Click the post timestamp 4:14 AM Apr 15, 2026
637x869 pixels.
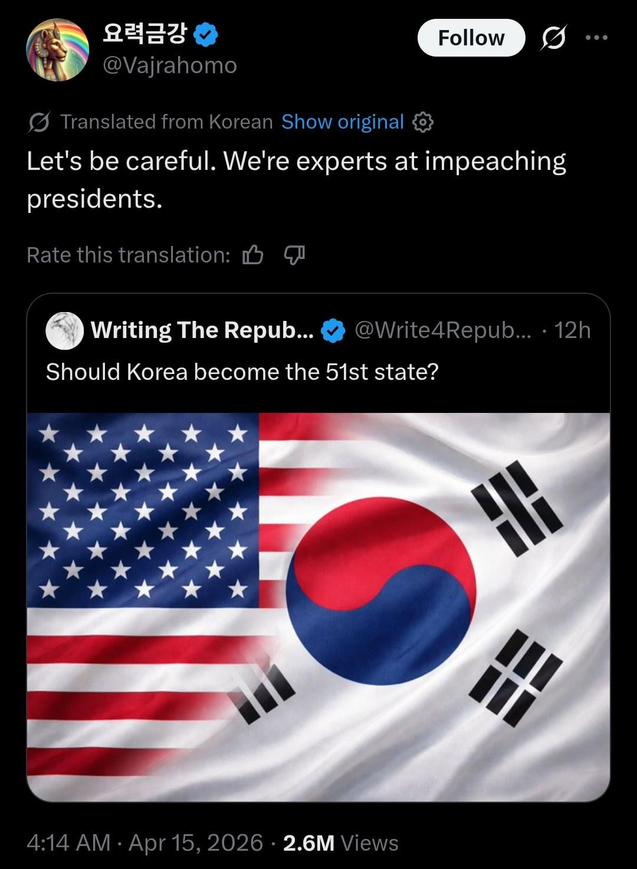[x=145, y=843]
